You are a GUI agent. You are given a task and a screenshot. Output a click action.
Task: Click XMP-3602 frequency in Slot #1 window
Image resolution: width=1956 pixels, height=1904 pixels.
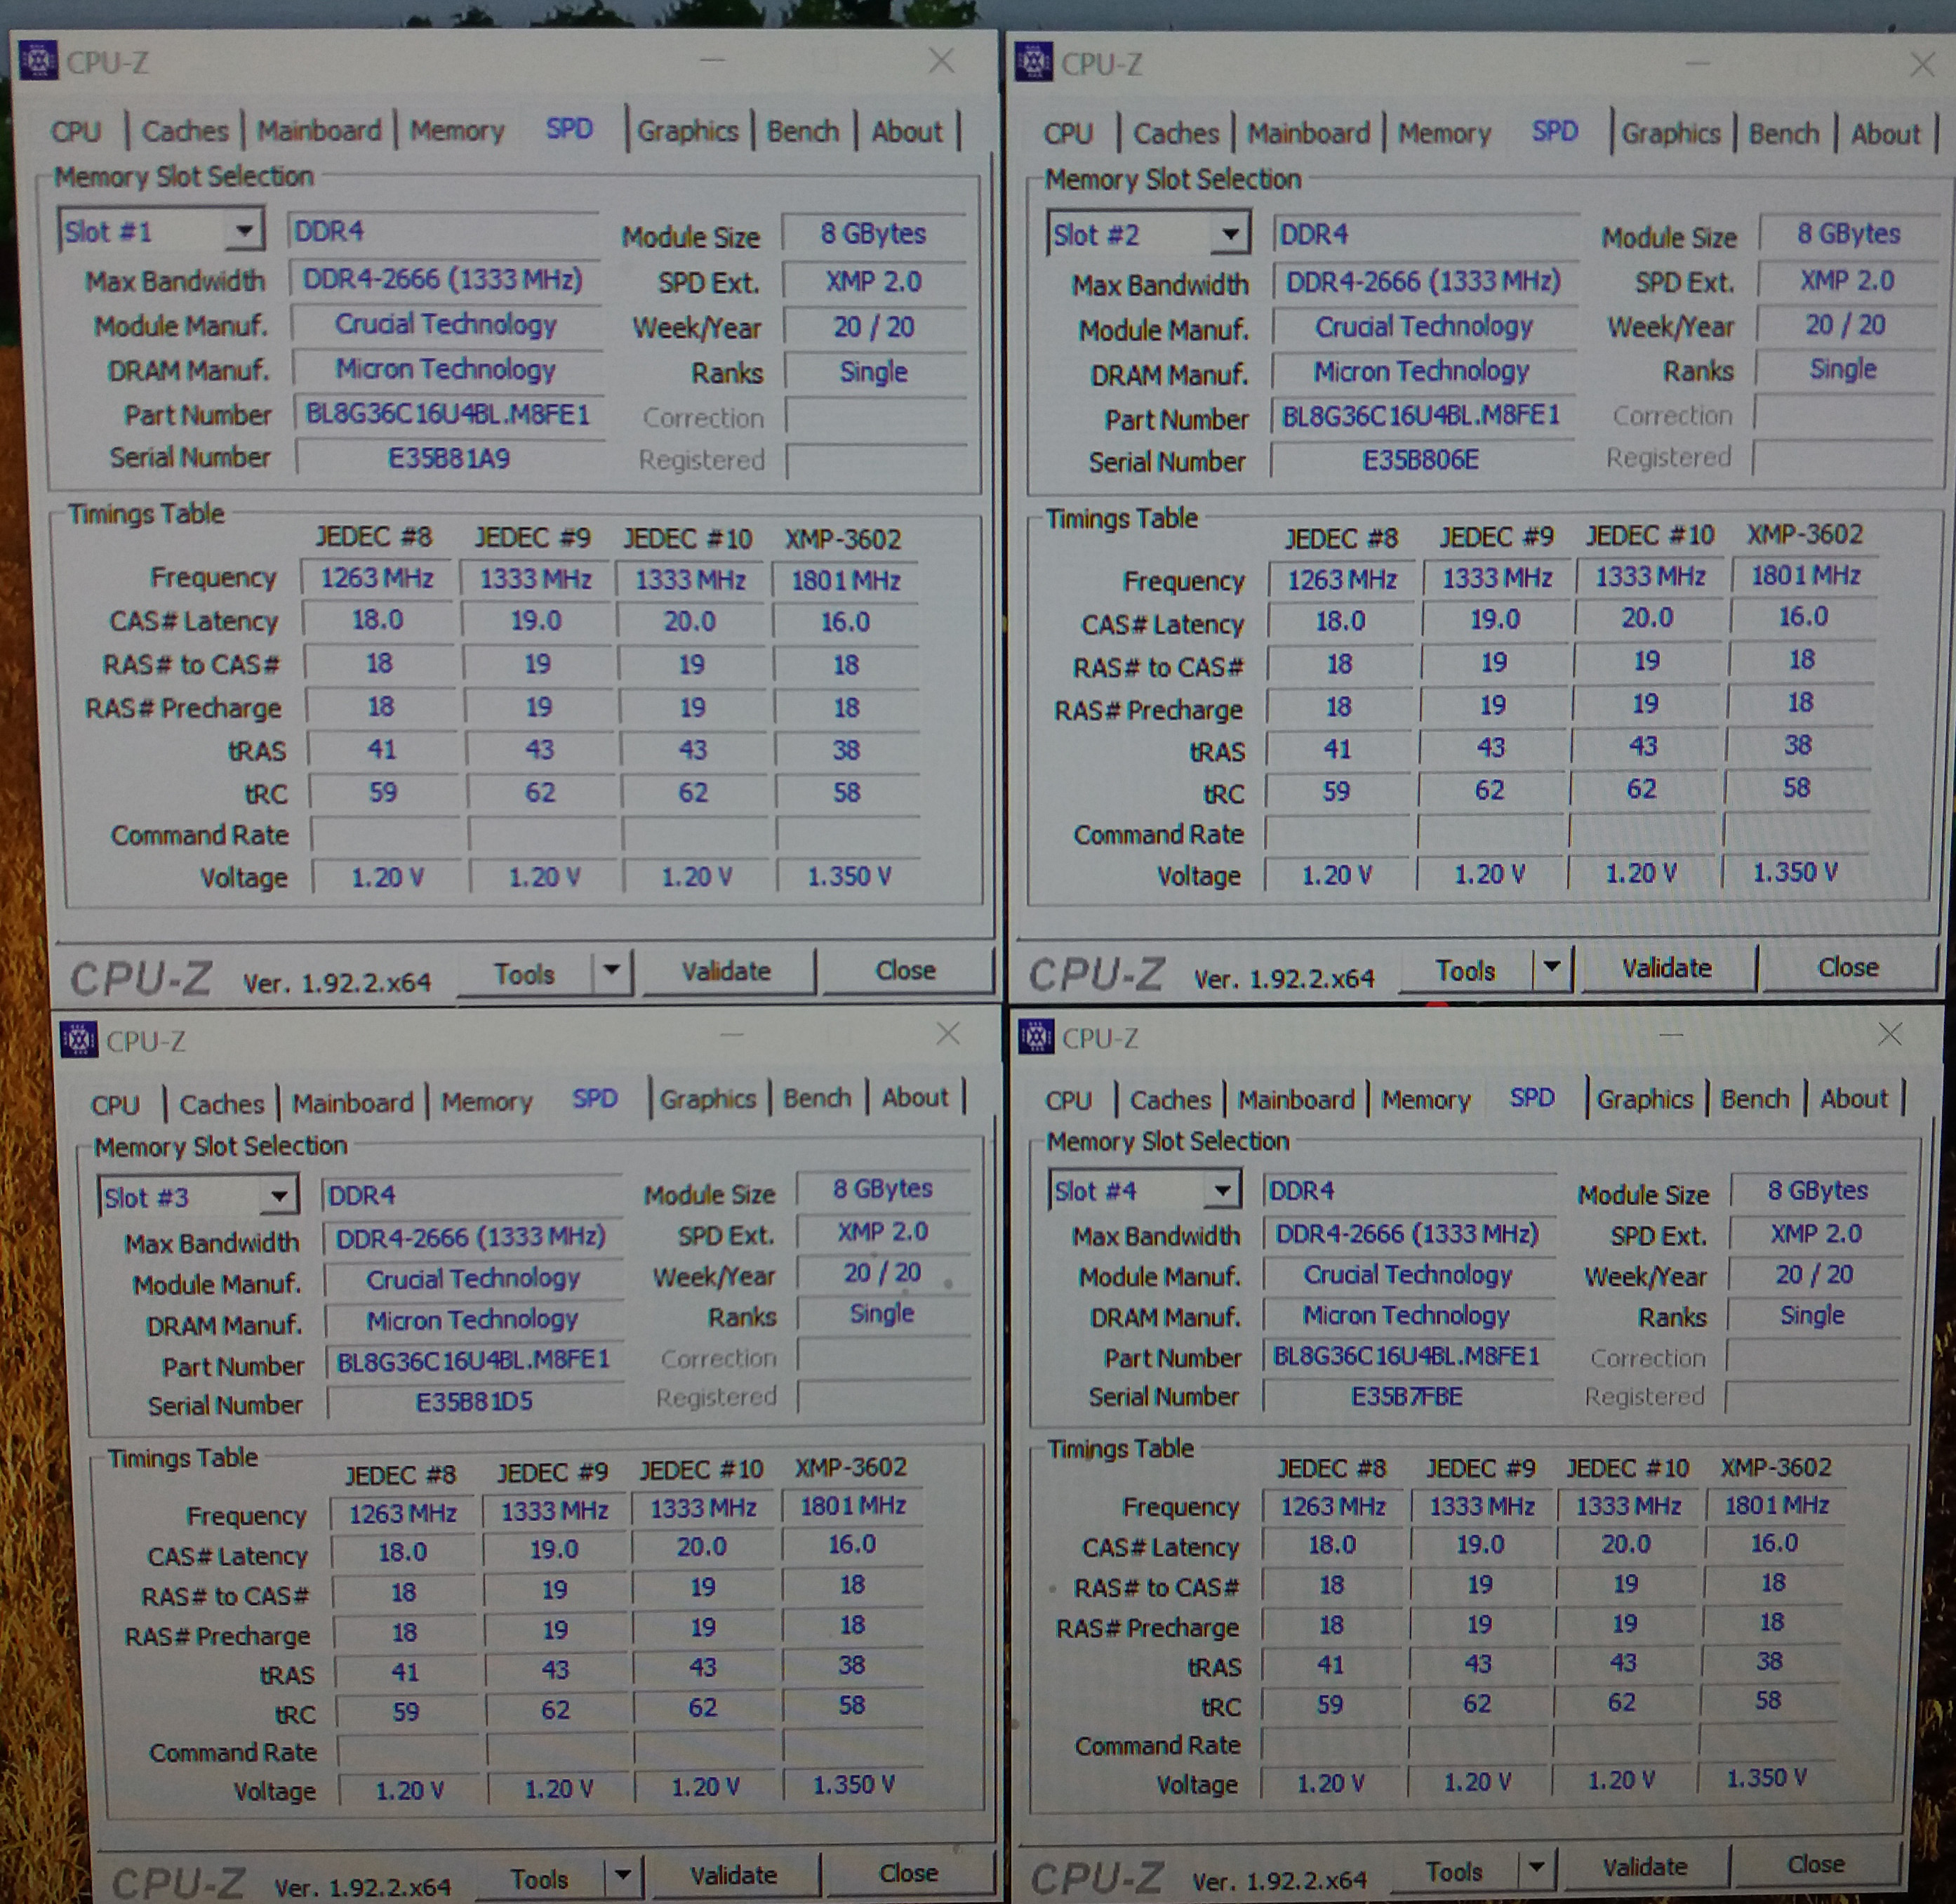click(x=846, y=580)
